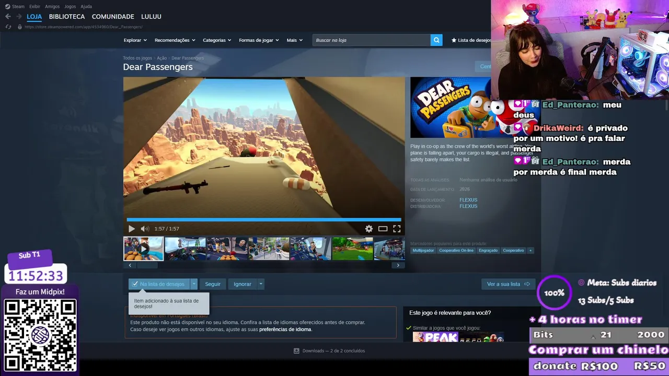Open the PEAK similar game image
Screen dimensions: 669x376
(x=435, y=337)
